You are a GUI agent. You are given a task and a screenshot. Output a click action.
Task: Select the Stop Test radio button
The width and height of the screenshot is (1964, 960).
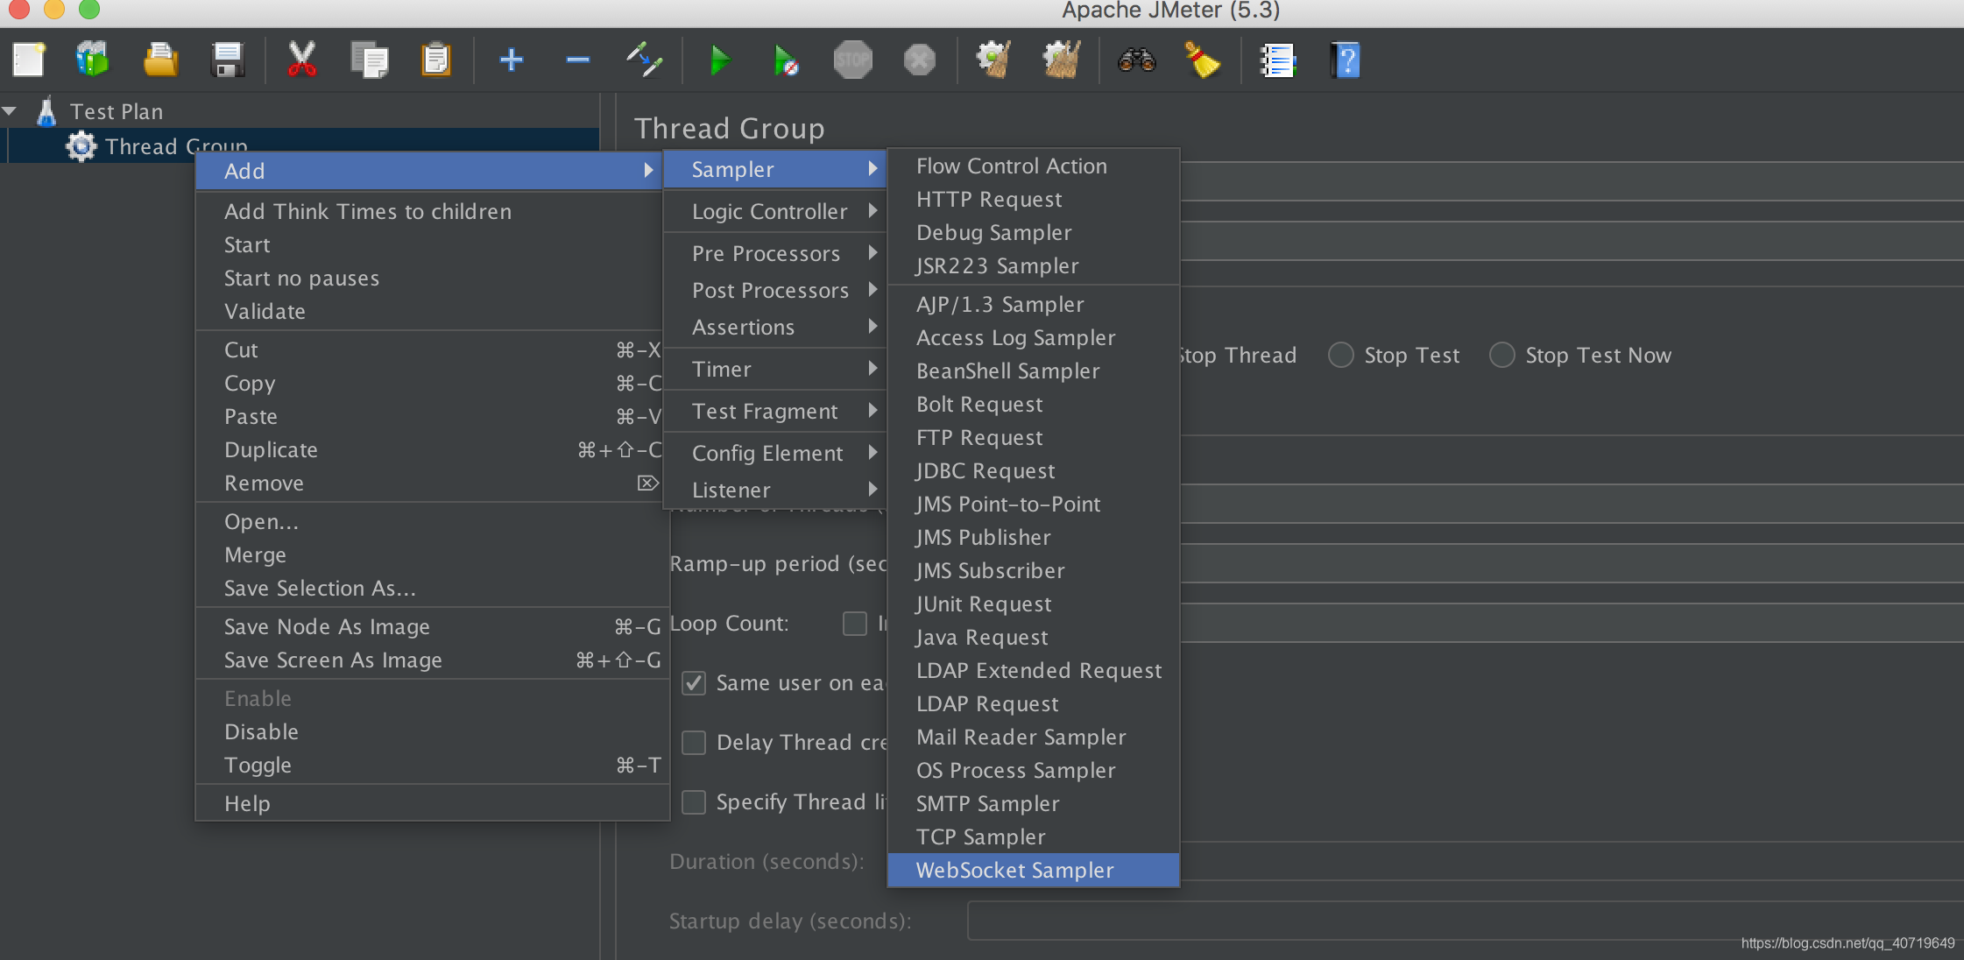pyautogui.click(x=1340, y=355)
